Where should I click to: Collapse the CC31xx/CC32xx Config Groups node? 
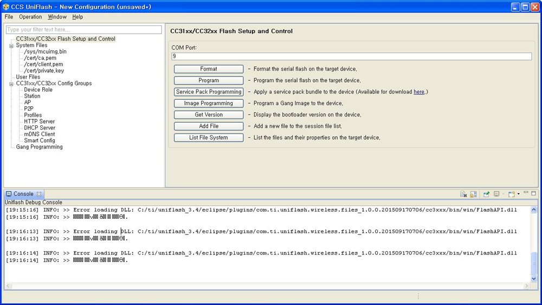point(11,84)
